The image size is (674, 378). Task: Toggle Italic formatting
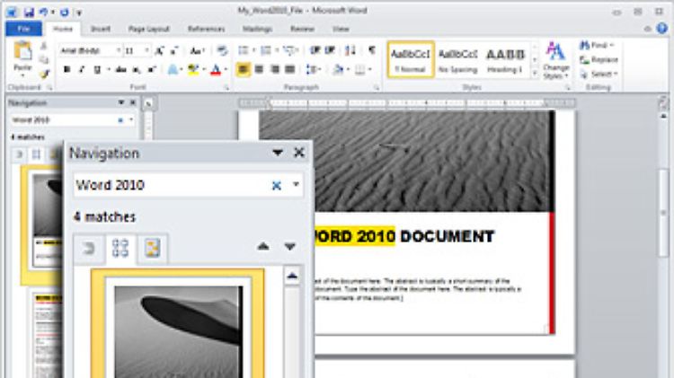(82, 69)
